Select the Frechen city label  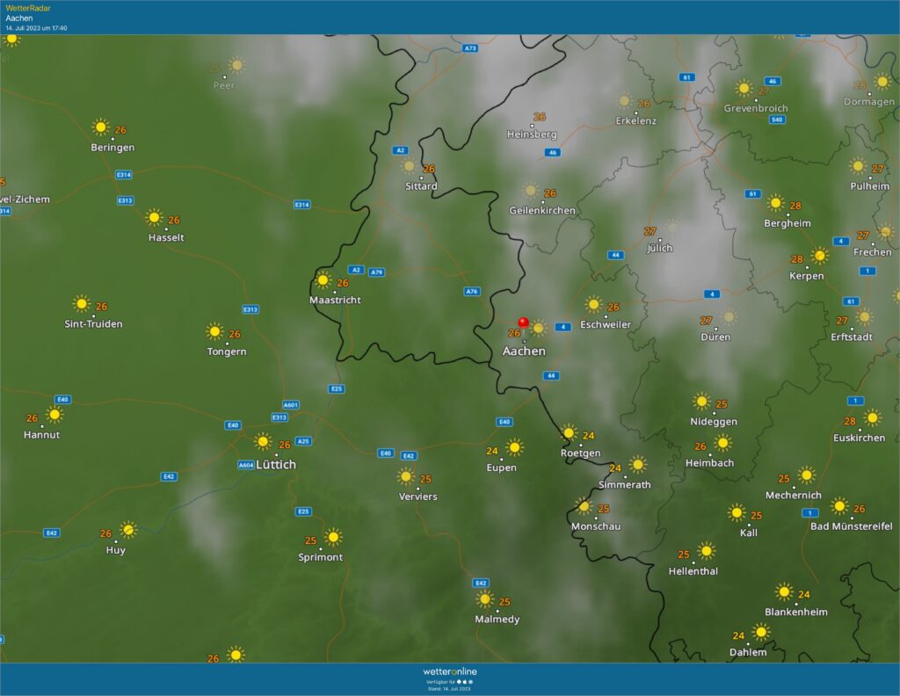[873, 252]
